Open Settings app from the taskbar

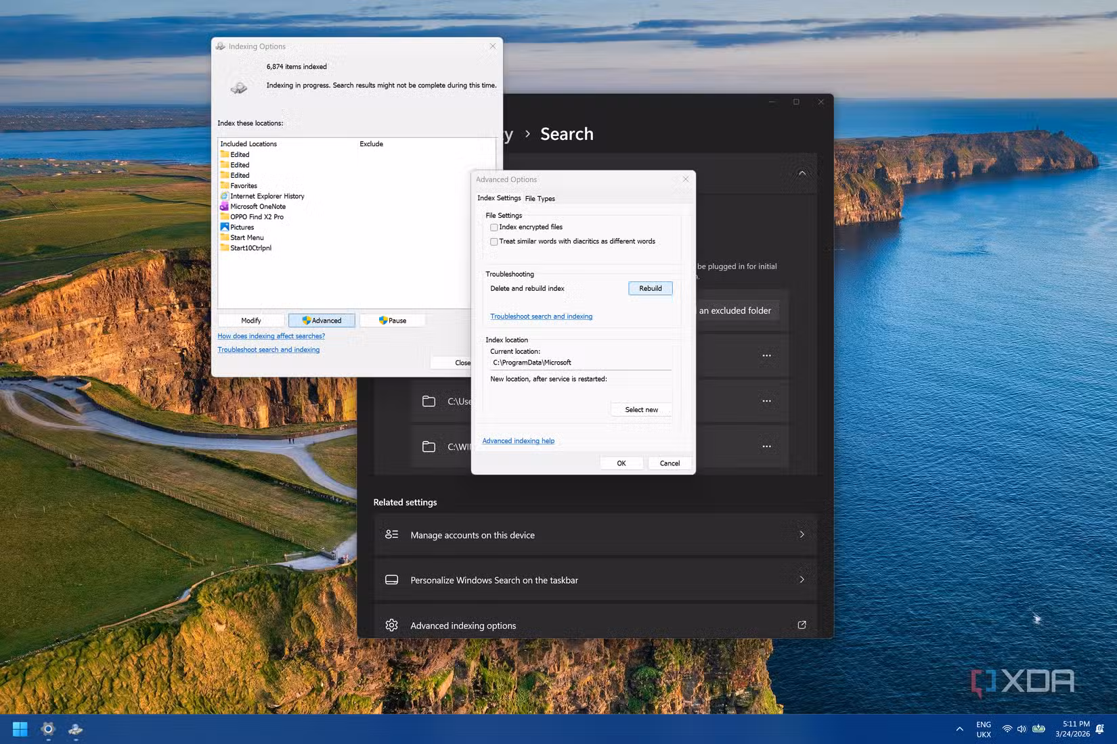click(48, 729)
